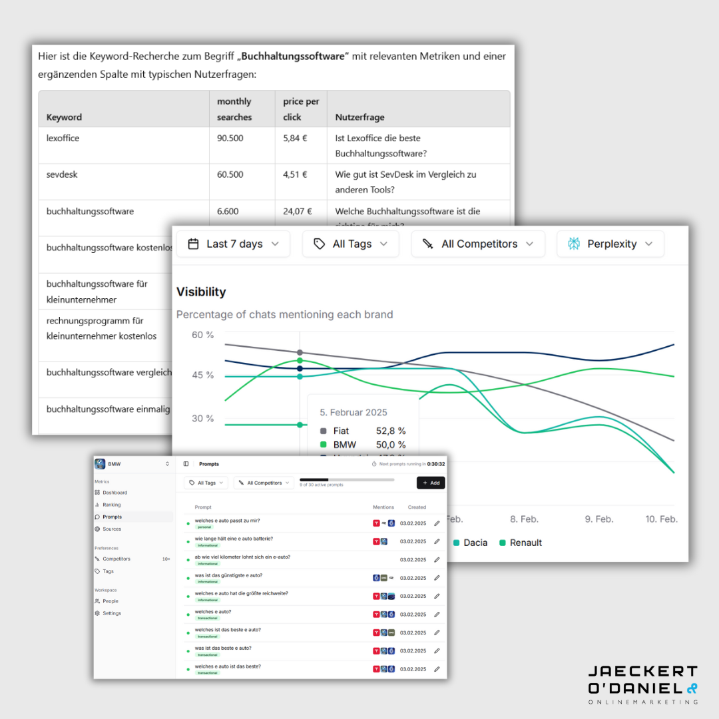Click the "10. Feb." label on the chart axis

661,519
